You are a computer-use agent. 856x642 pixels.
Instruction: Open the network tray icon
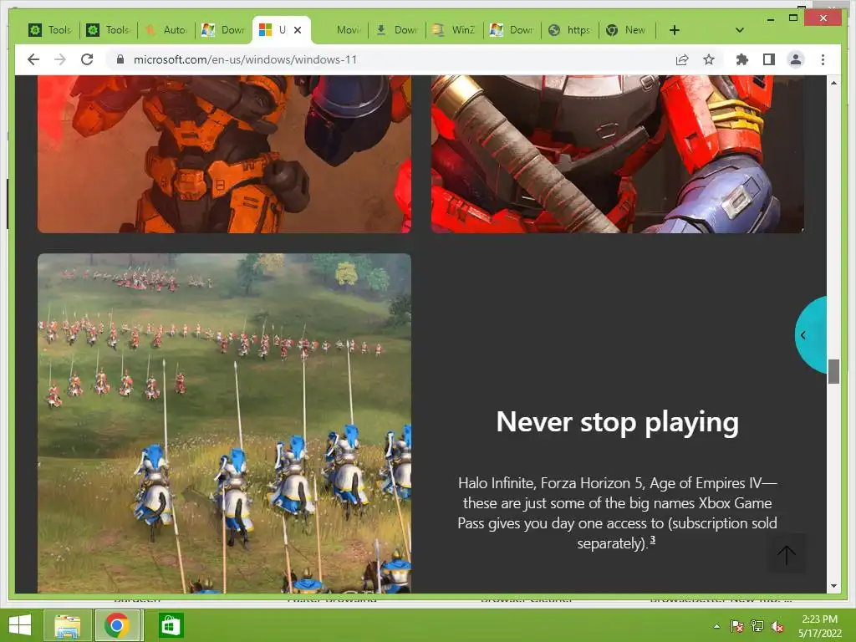(x=757, y=626)
